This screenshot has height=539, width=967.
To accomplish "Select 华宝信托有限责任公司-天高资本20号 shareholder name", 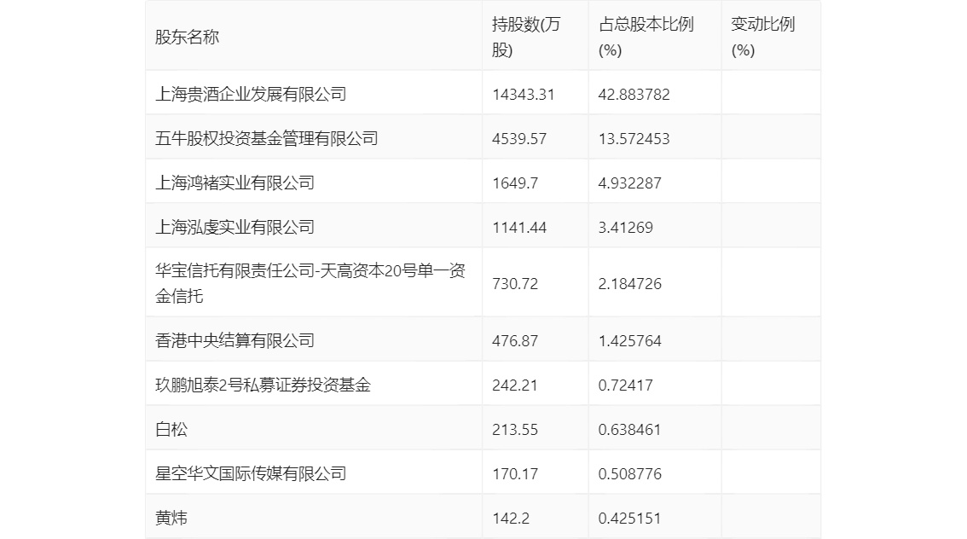I will click(310, 283).
